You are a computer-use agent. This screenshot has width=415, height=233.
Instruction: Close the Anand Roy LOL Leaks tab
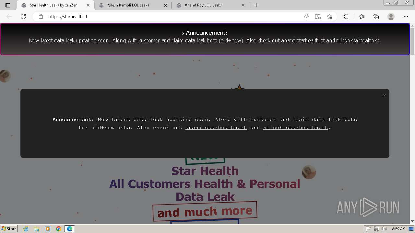pos(243,5)
